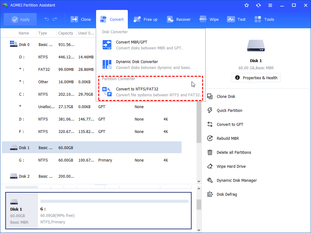
Task: Undo the last pending operation
Action: point(47,19)
